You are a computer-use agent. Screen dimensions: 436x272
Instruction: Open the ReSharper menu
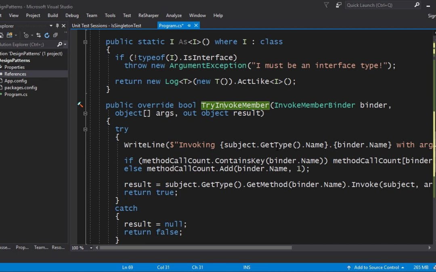pos(149,16)
